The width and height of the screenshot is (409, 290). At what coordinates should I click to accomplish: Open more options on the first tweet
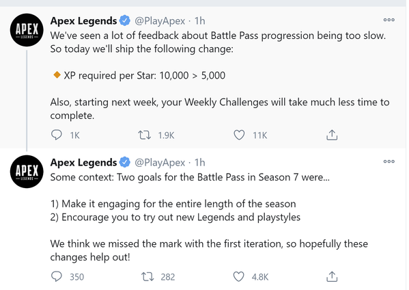(x=389, y=20)
